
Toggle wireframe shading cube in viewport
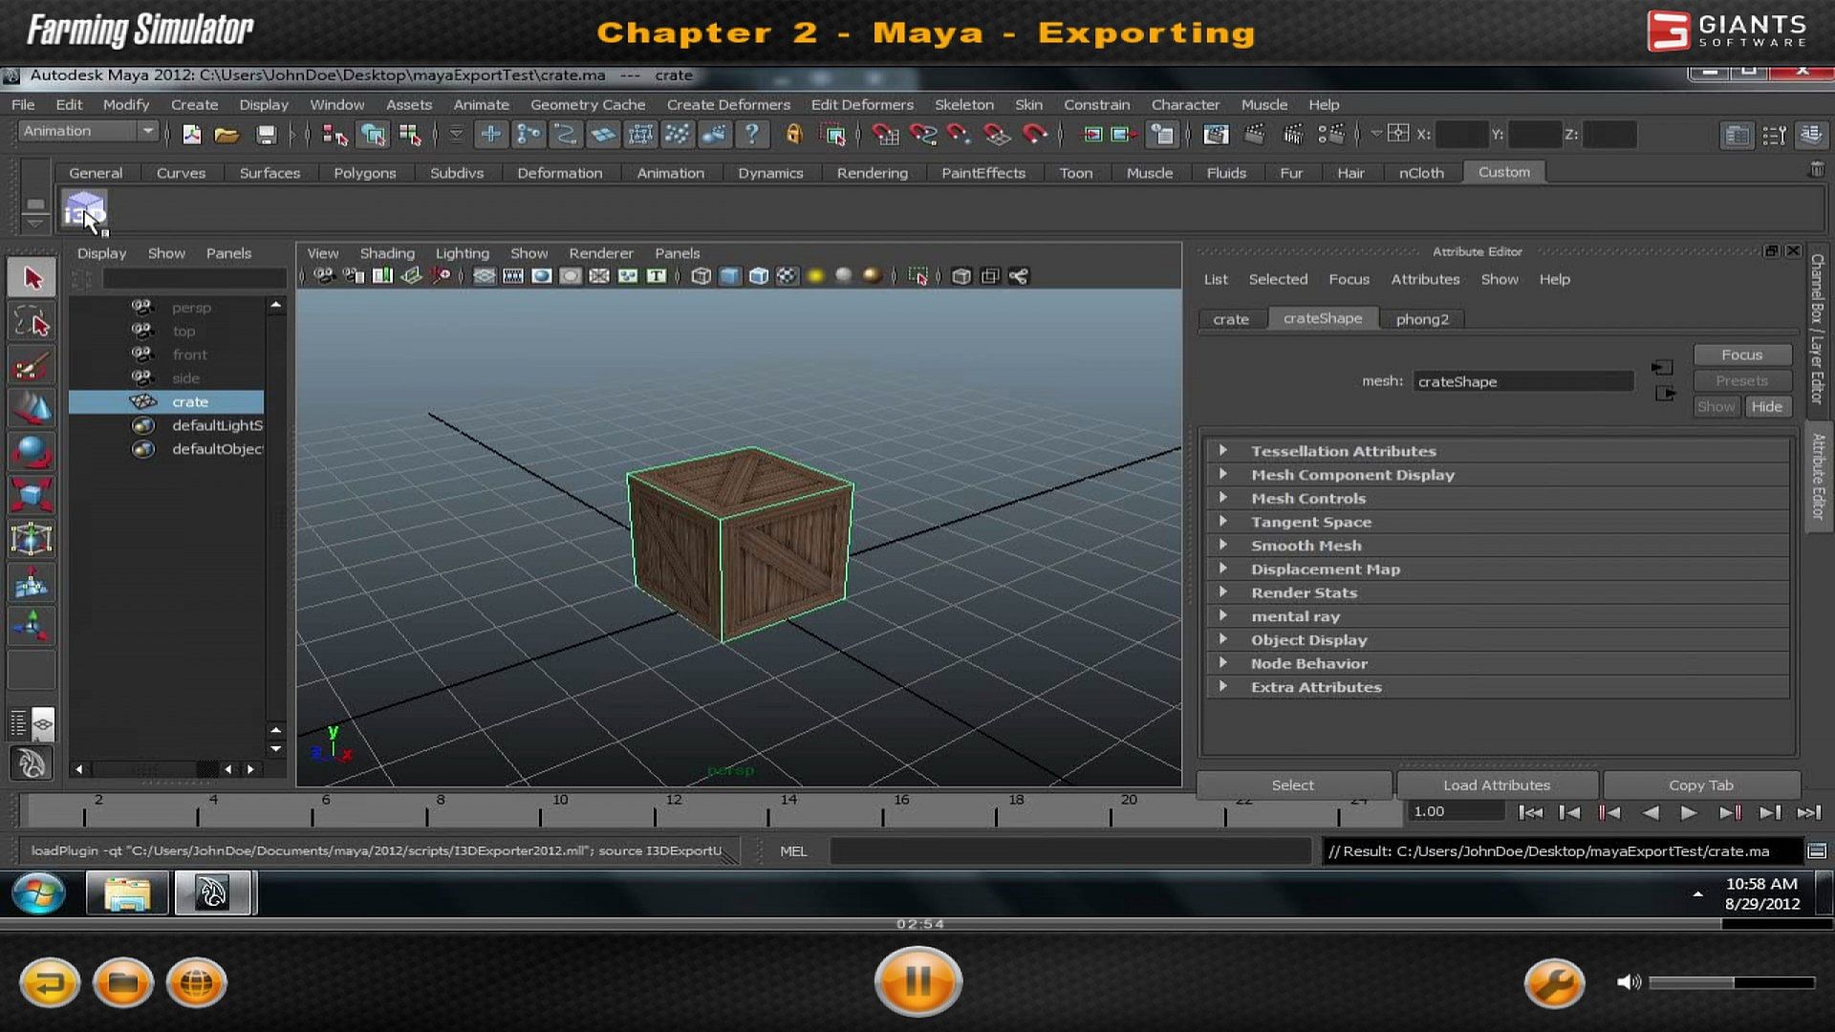[701, 276]
